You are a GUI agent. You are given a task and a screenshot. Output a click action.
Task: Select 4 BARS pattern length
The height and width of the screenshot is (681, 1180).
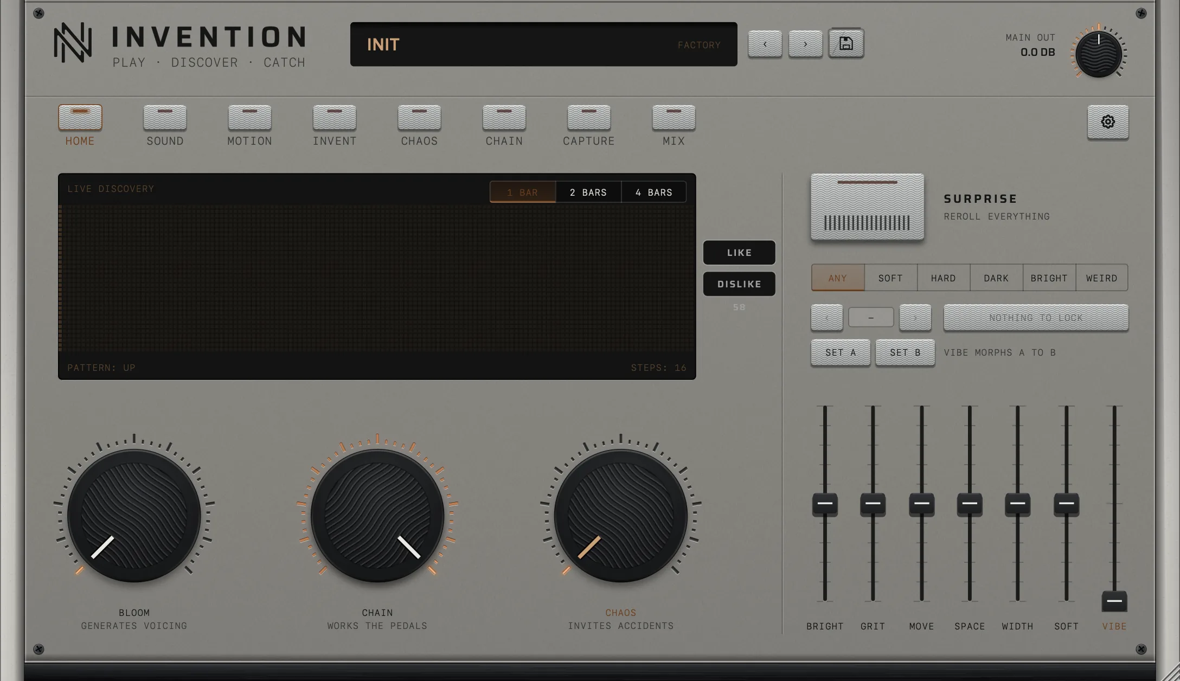click(x=654, y=192)
